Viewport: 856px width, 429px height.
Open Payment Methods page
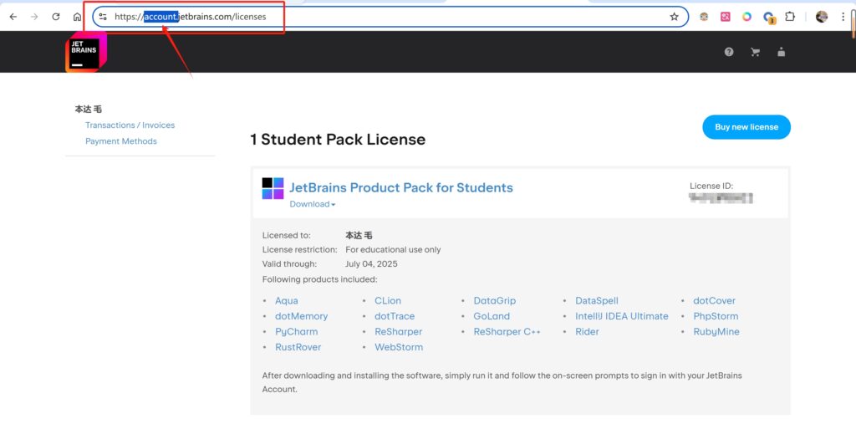pos(120,141)
